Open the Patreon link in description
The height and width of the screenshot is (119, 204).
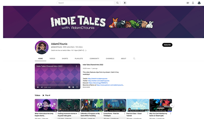[x=110, y=85]
